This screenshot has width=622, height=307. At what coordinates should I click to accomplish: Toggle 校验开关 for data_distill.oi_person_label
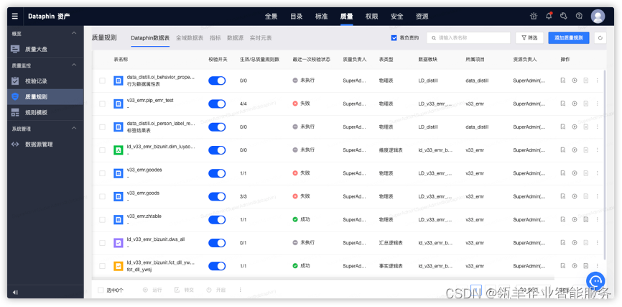click(217, 127)
